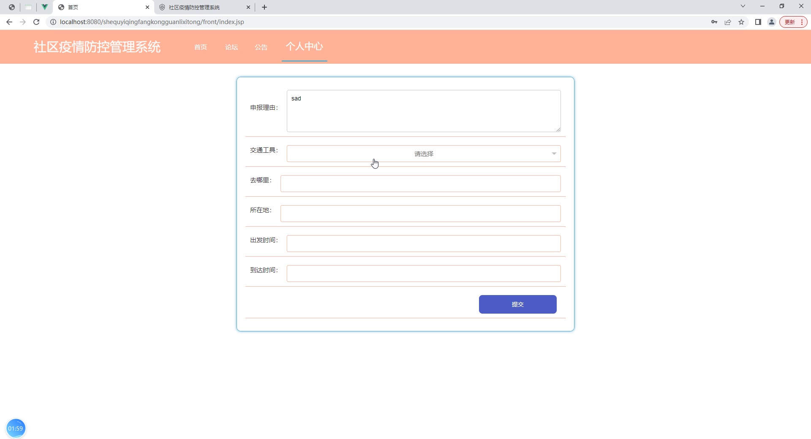Click the 01:59 timer bubble
The image size is (811, 439).
click(x=16, y=428)
